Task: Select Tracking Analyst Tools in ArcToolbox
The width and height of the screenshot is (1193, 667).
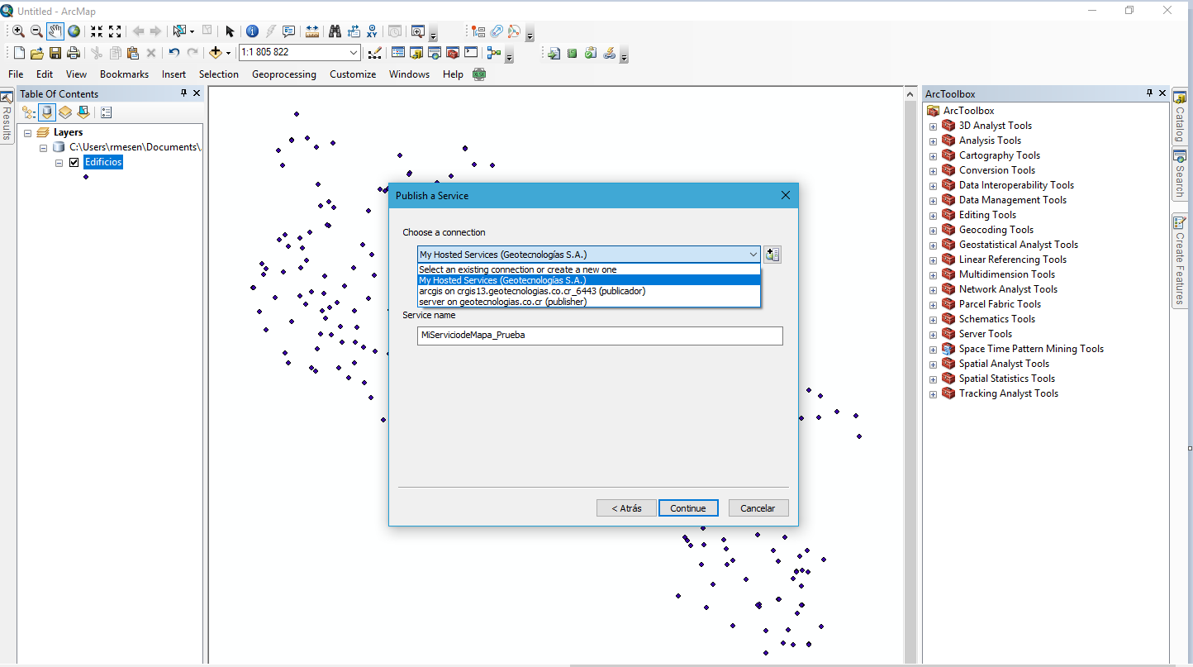Action: pyautogui.click(x=1008, y=393)
